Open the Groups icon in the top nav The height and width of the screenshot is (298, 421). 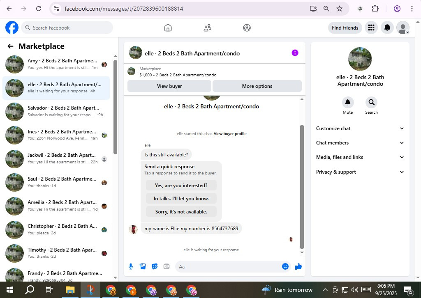[x=247, y=28]
